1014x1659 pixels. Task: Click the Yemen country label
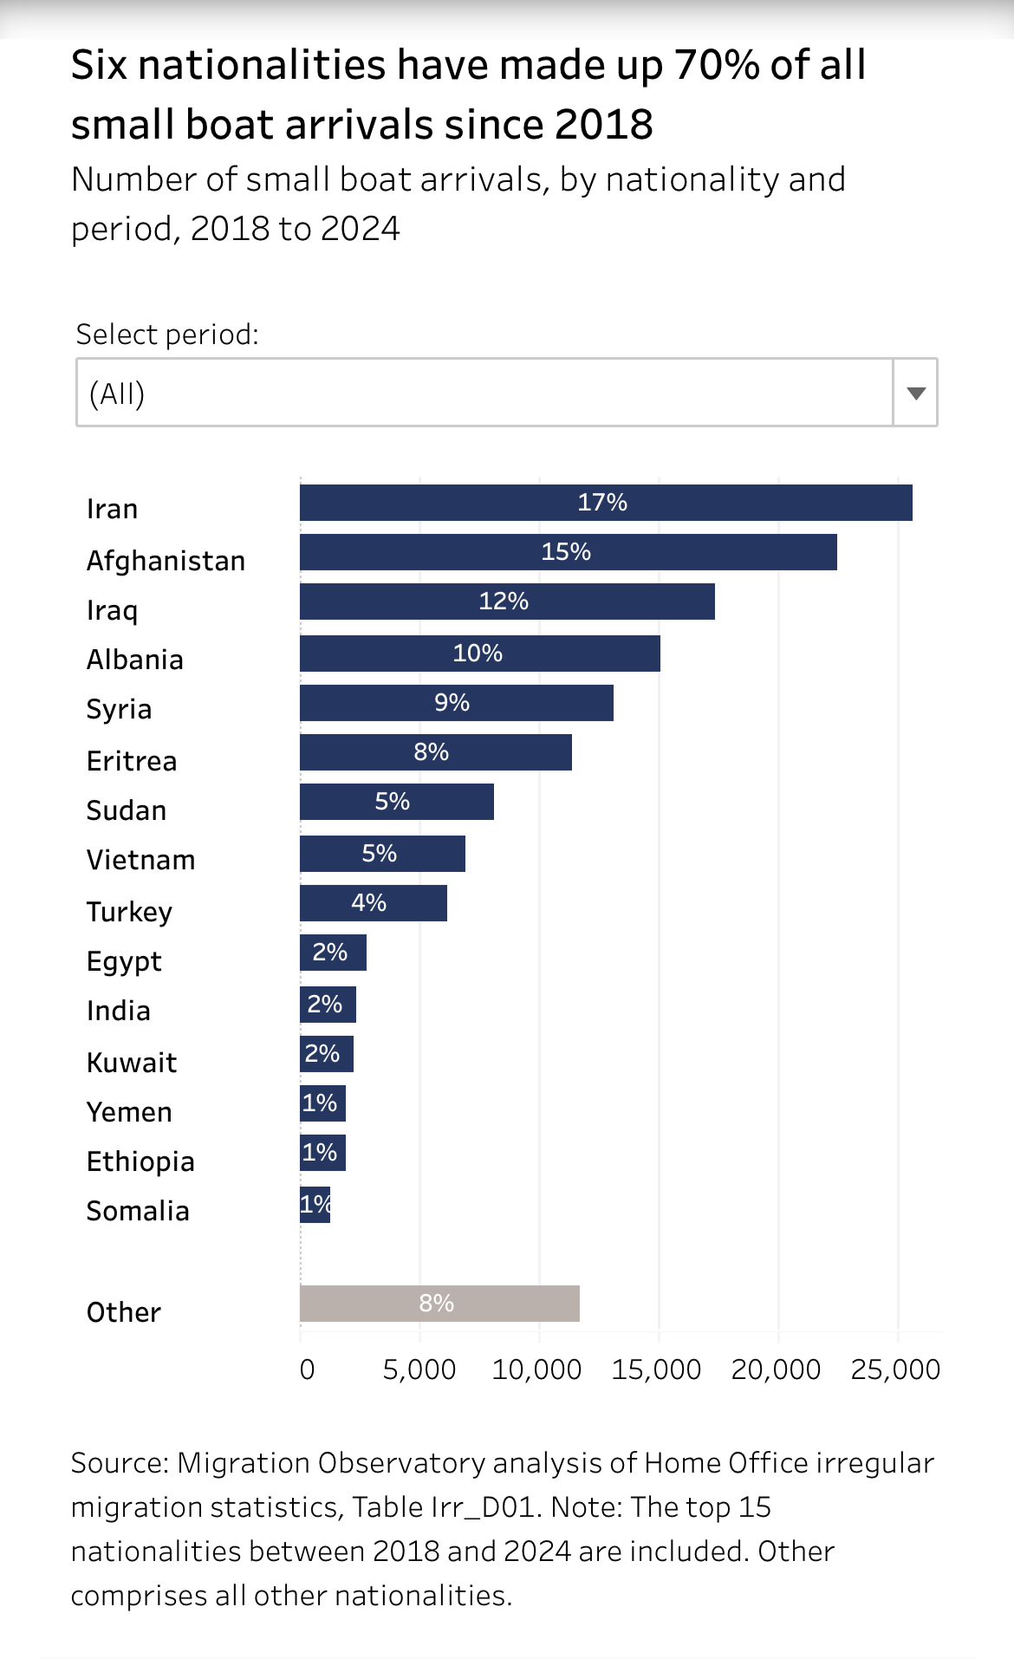point(129,1112)
